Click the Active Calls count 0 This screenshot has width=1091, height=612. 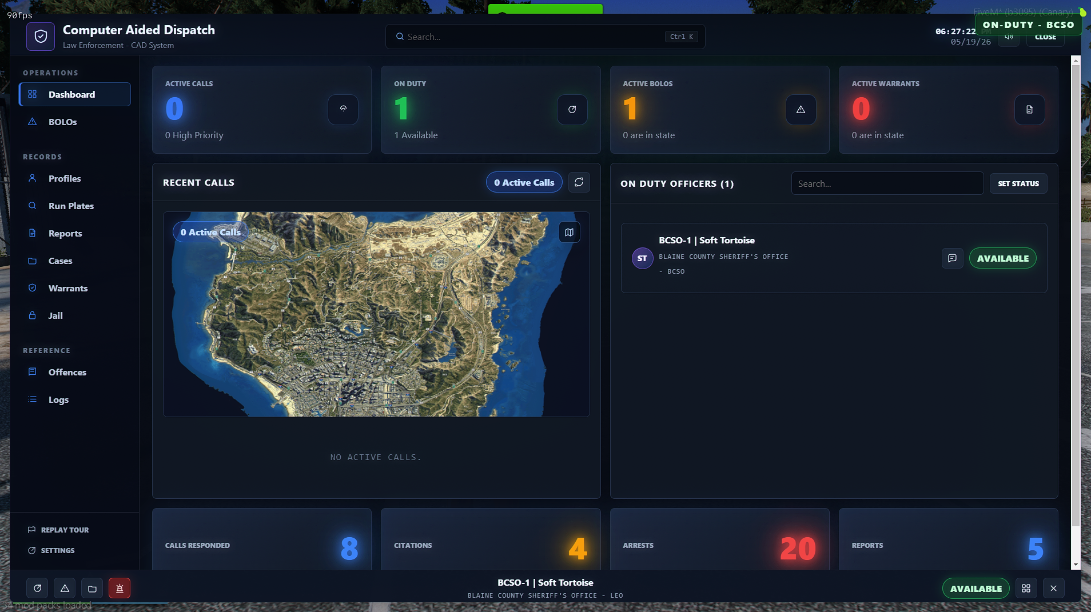(x=174, y=109)
